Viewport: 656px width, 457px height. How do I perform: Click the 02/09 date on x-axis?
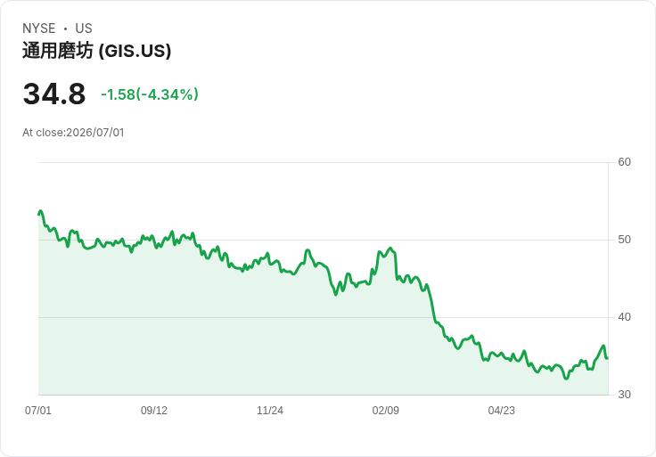(x=385, y=410)
